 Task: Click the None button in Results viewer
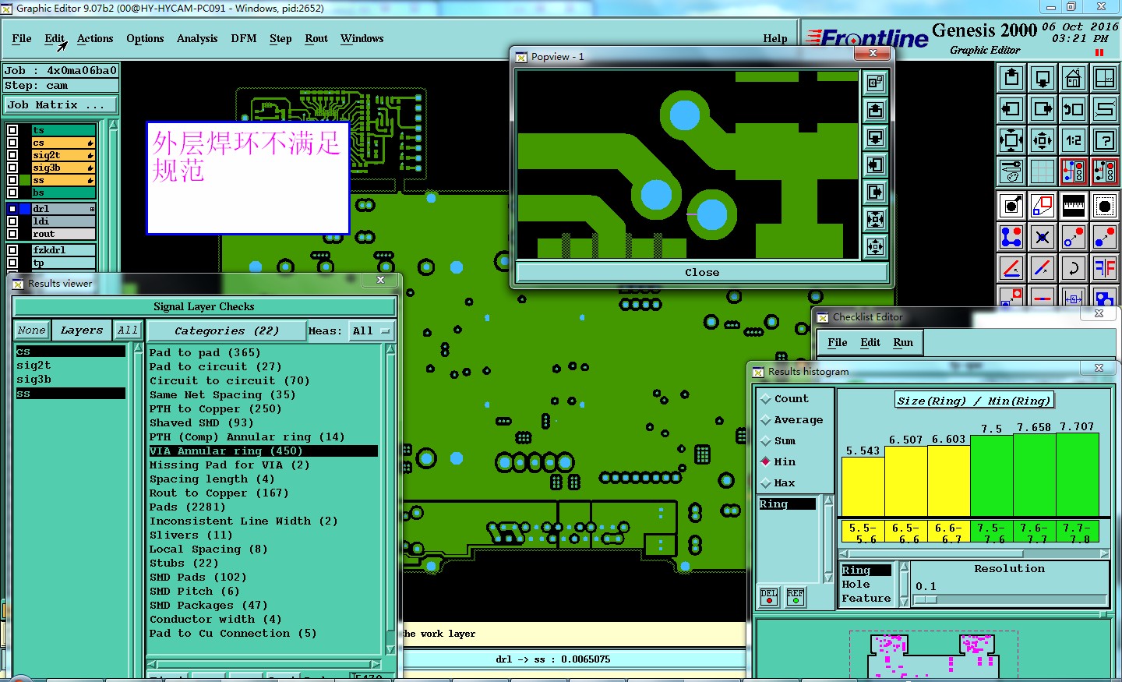(31, 330)
